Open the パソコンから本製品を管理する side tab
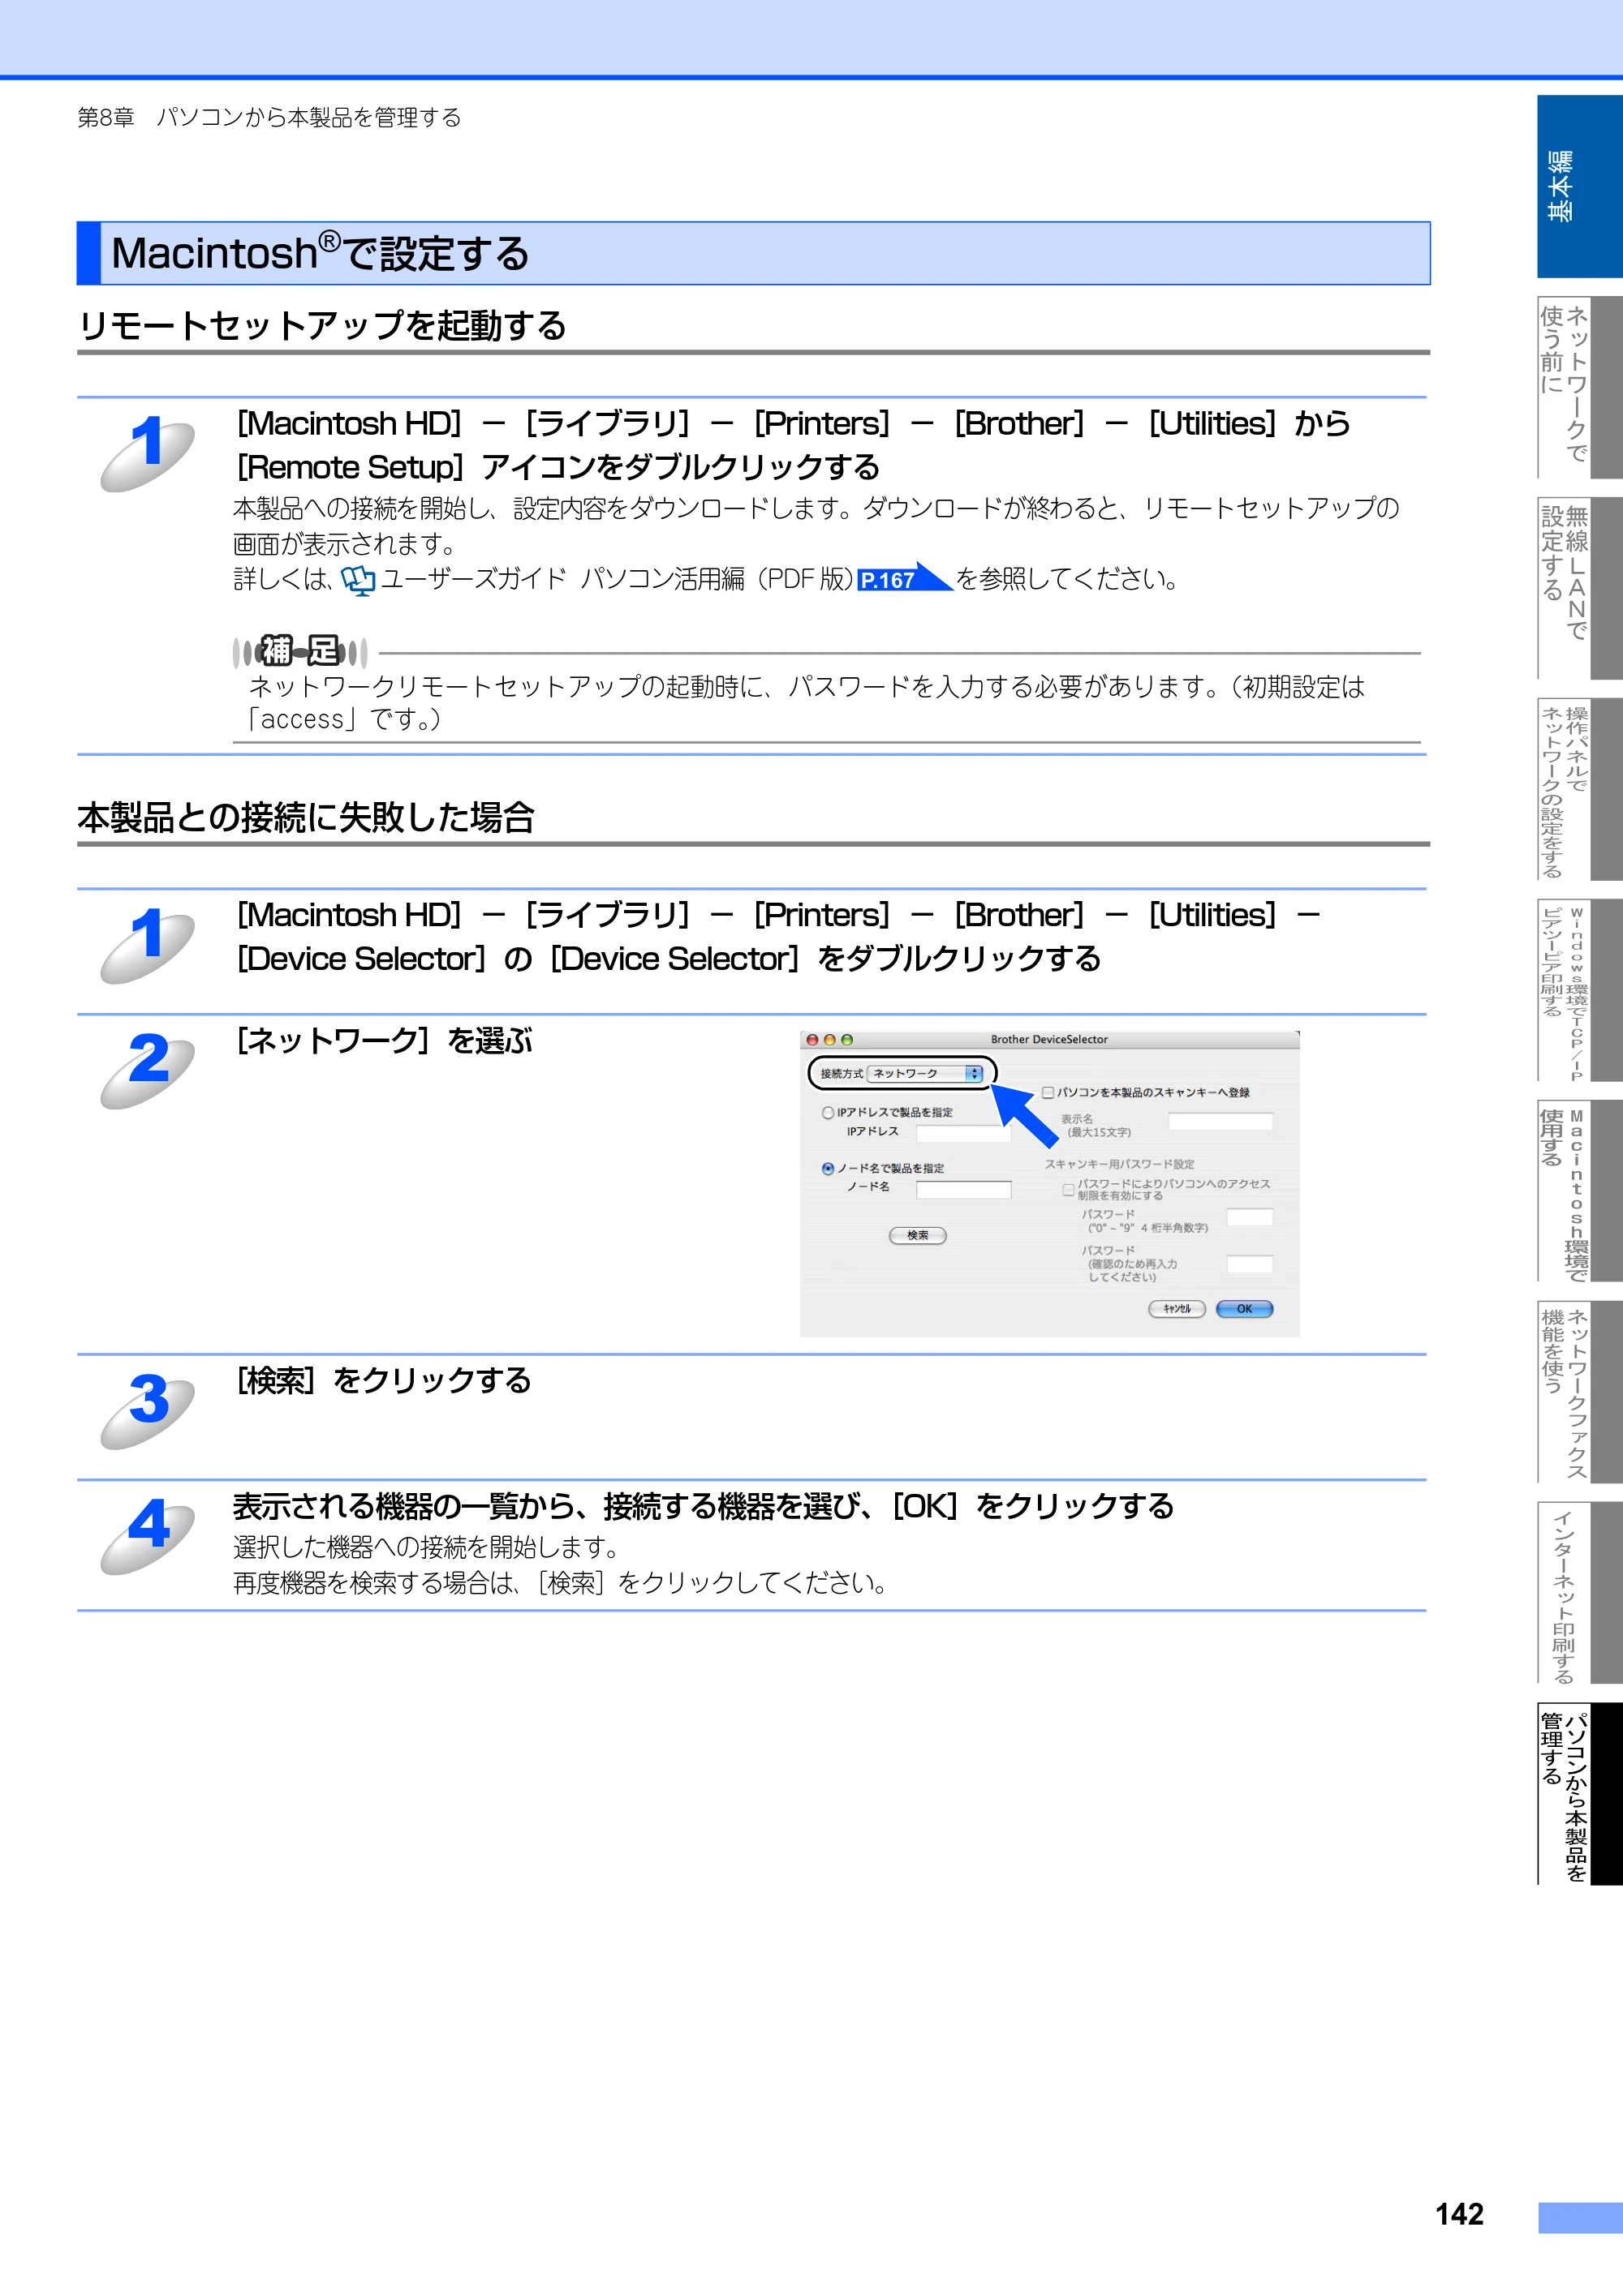The image size is (1623, 2296). pos(1579,1794)
